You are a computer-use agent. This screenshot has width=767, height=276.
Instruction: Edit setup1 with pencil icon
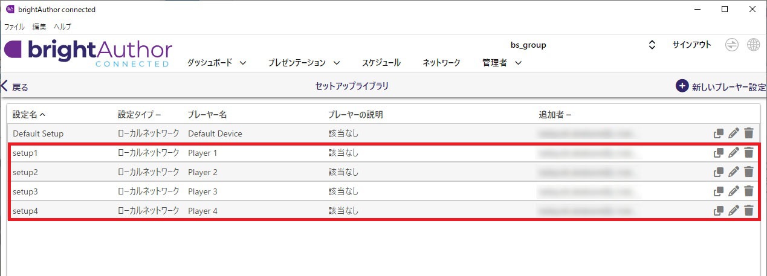[x=734, y=153]
